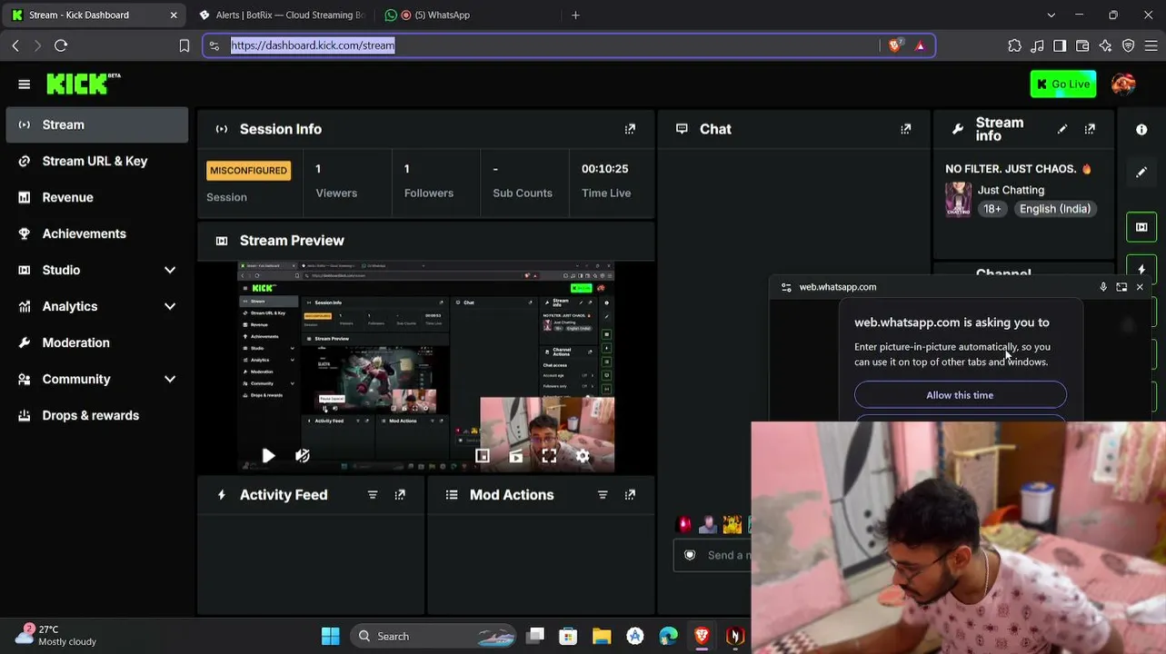Screen dimensions: 1166x654
Task: Return WhatsApp picture-in-picture to its tab
Action: point(1121,287)
